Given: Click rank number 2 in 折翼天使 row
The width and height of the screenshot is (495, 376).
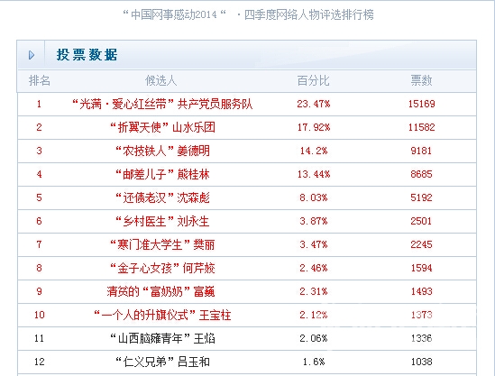Looking at the screenshot, I should [39, 127].
